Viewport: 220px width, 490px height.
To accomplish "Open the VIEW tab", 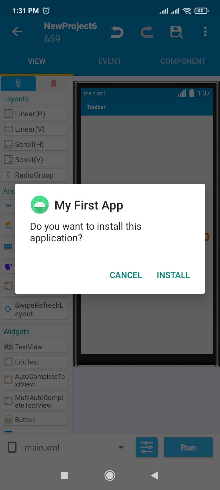I will click(37, 61).
